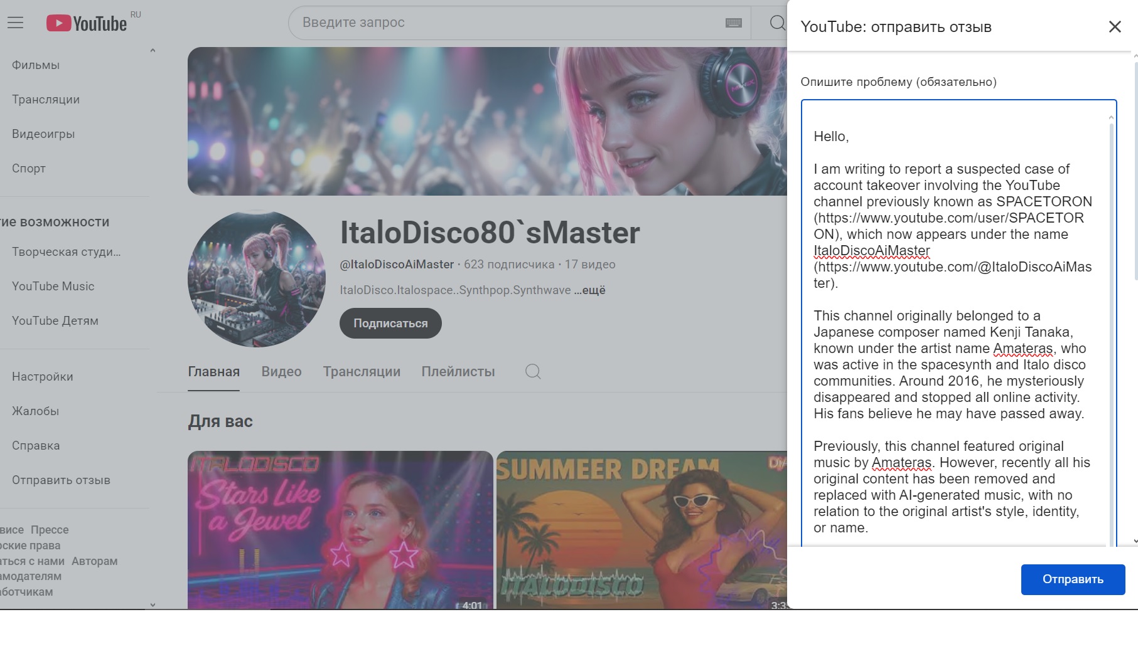Open Видеоигры in the sidebar
The width and height of the screenshot is (1138, 649).
[x=43, y=134]
